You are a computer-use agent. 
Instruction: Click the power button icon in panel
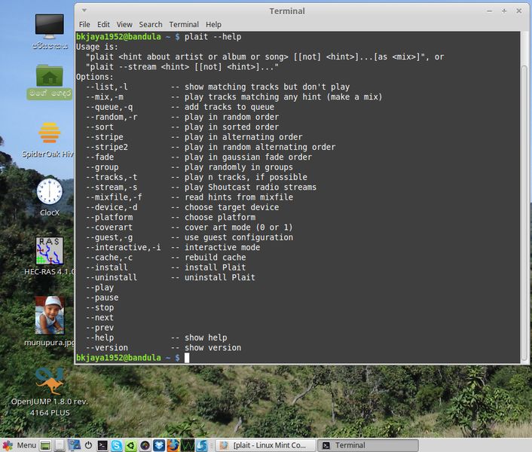point(88,445)
